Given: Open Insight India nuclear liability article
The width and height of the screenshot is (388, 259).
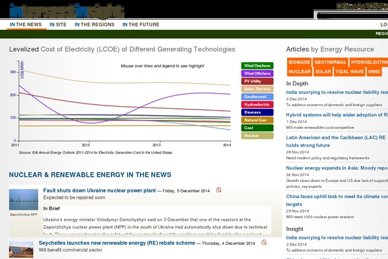Looking at the screenshot, I should click(x=337, y=238).
